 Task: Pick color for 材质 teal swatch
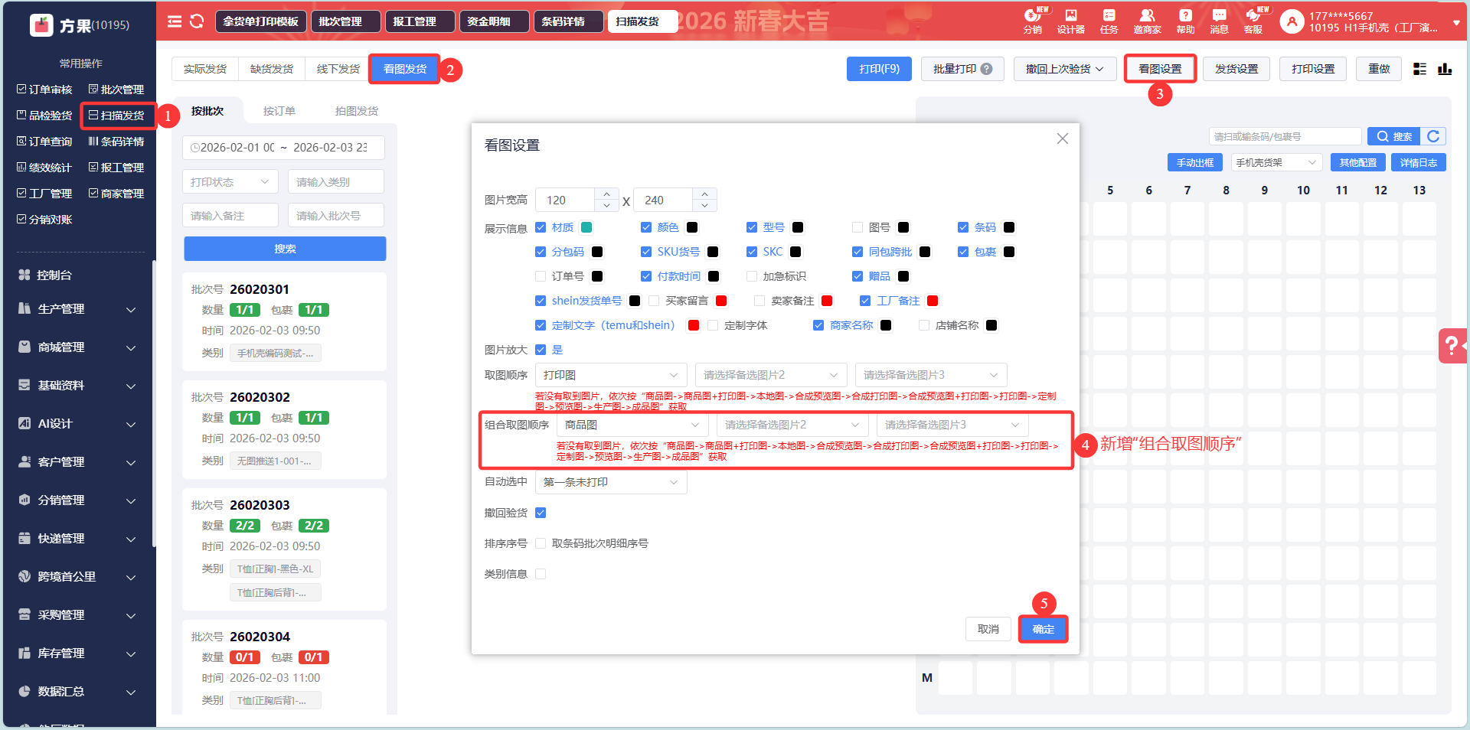(x=586, y=227)
